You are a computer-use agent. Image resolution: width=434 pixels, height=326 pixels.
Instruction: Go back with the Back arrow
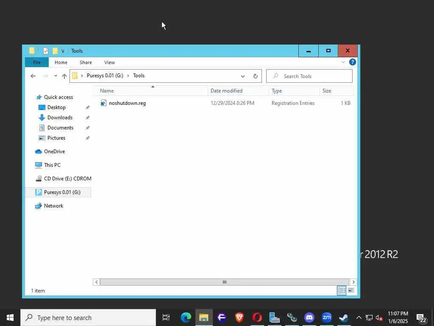pos(33,76)
